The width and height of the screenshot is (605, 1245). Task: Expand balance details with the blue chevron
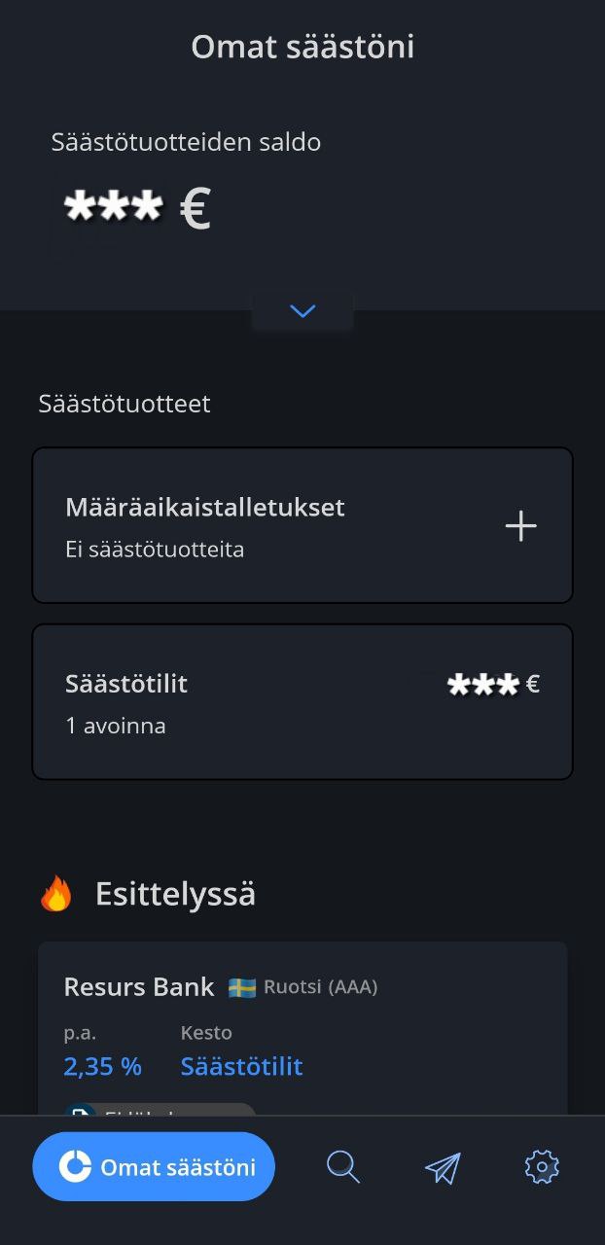pos(302,311)
